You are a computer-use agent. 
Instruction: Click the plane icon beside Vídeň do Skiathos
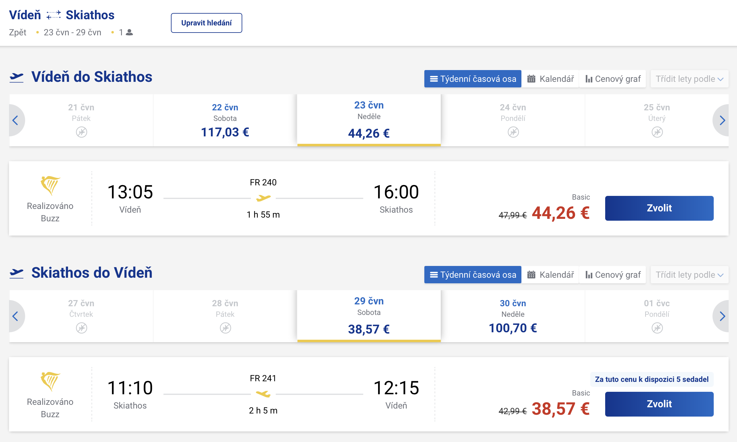16,77
